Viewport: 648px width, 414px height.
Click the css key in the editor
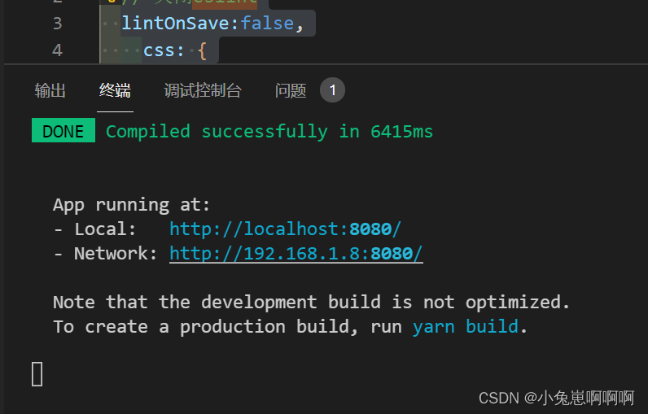[x=160, y=50]
